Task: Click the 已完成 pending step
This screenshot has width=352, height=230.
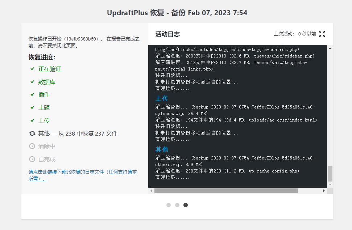Action: click(47, 159)
